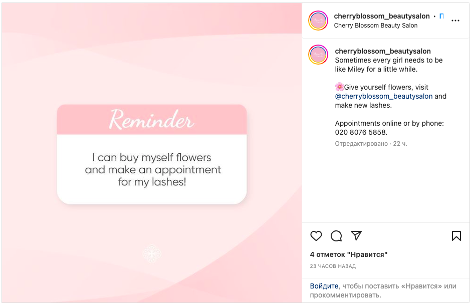Open the Cherry Blossom Beauty Salon location
This screenshot has height=305, width=472.
click(376, 26)
